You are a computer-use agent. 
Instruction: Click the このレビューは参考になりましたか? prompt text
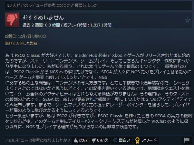click(38, 140)
